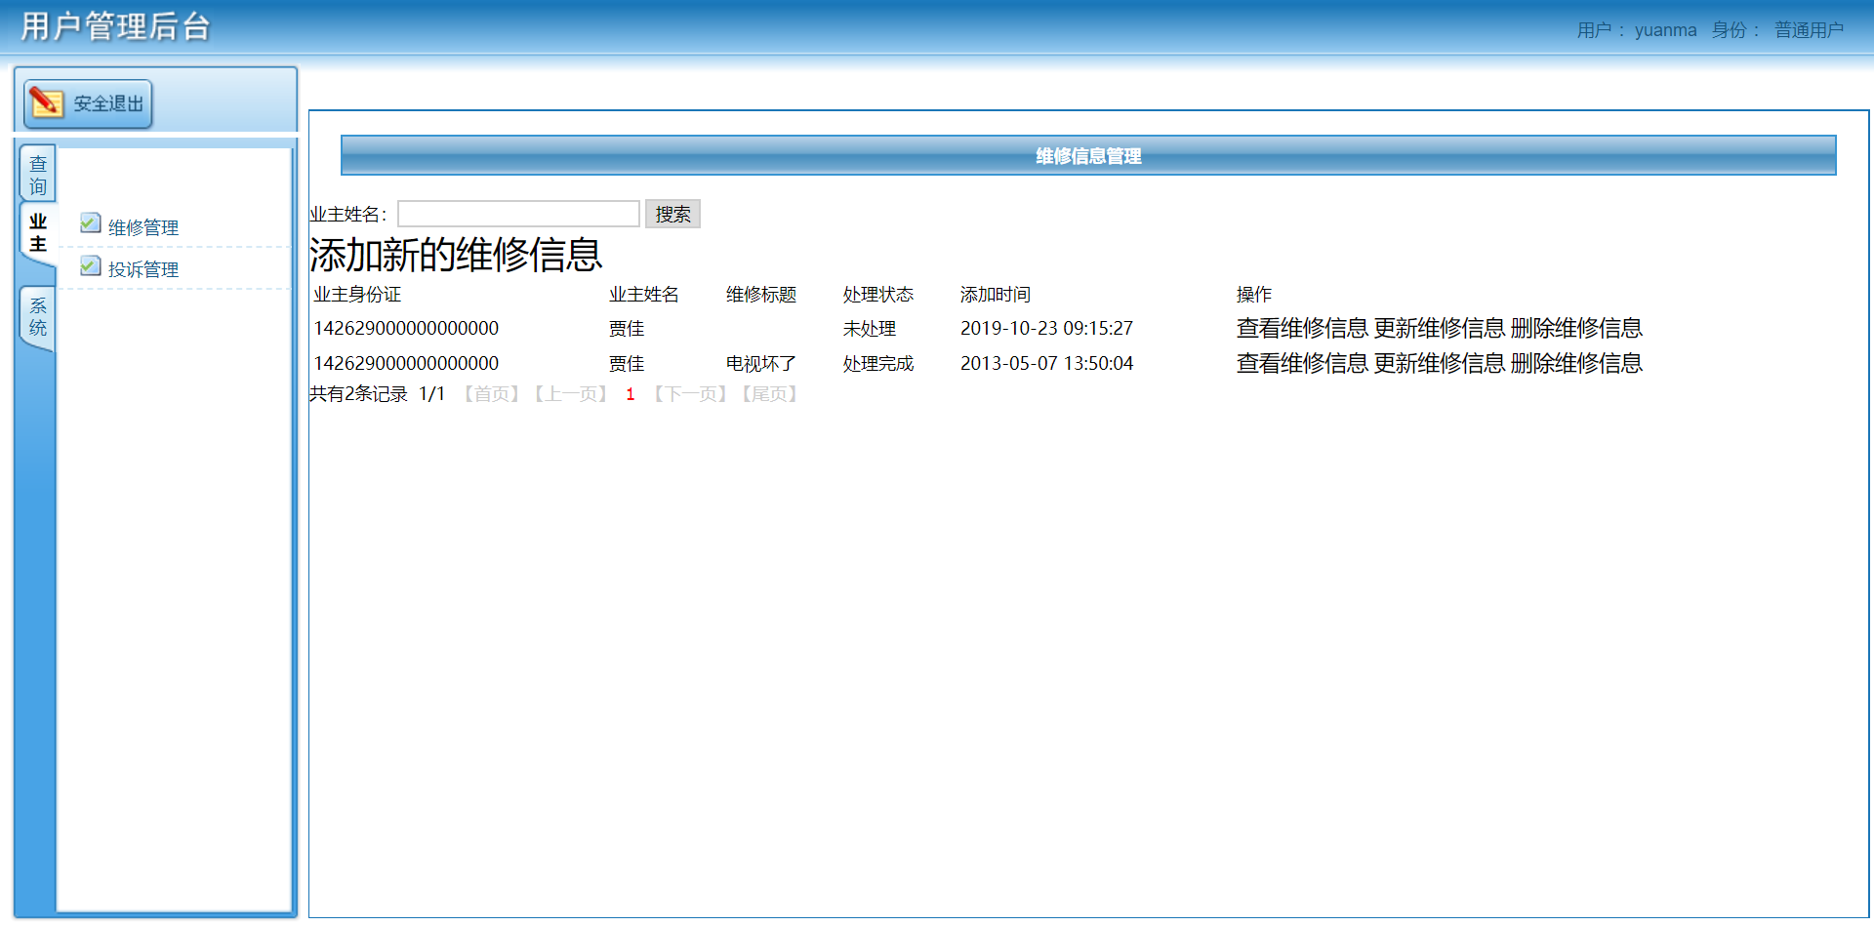
Task: Open 投诉管理 from the sidebar menu
Action: [x=143, y=268]
